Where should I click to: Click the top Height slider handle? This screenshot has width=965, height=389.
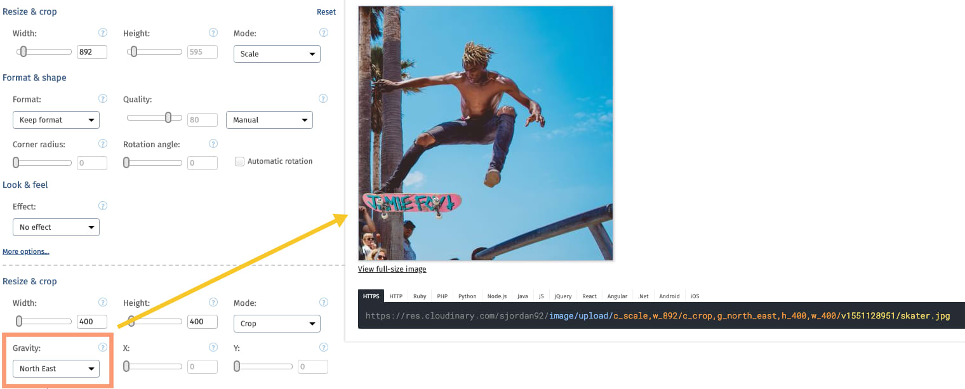click(x=133, y=52)
